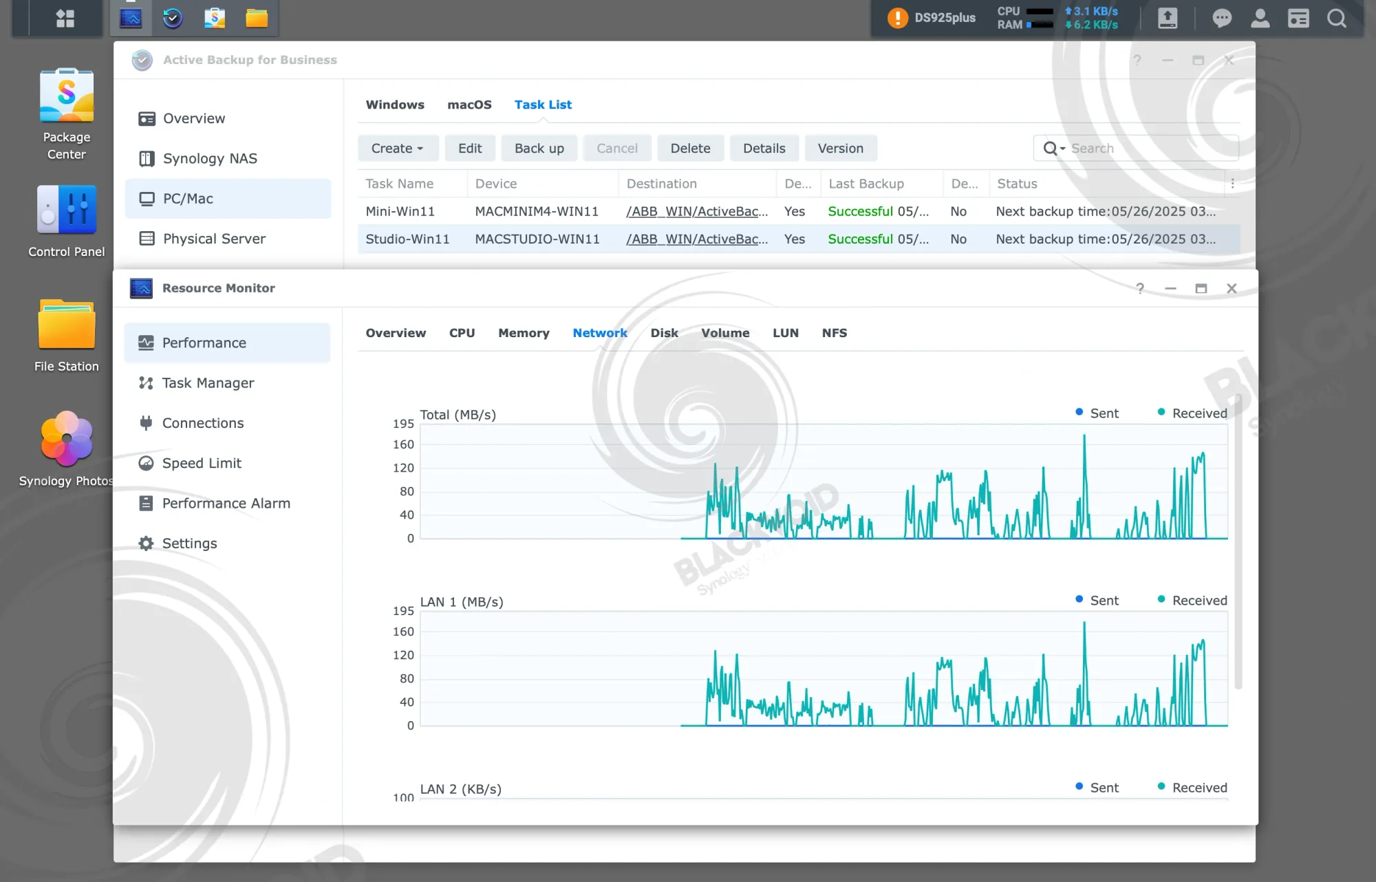This screenshot has width=1376, height=882.
Task: Click the Details button
Action: coord(764,149)
